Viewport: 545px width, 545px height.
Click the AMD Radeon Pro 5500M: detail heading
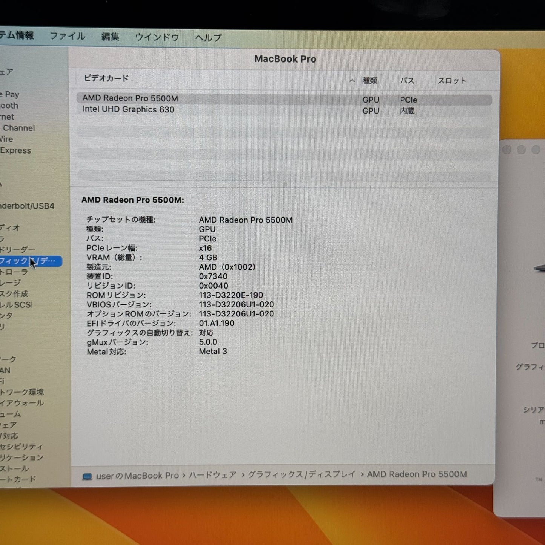[133, 200]
